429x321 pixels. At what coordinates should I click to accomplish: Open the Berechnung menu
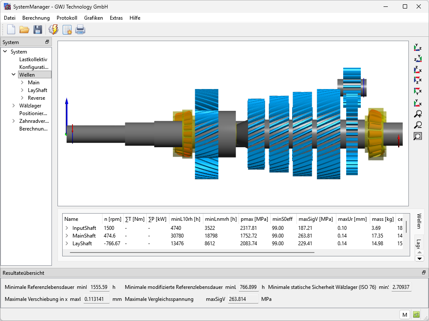(36, 18)
